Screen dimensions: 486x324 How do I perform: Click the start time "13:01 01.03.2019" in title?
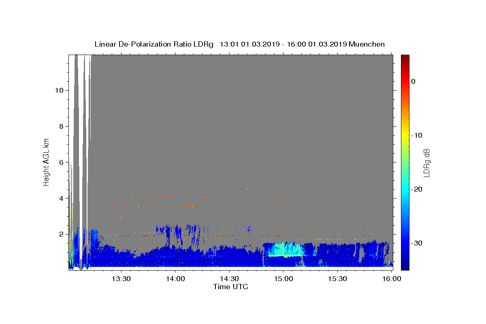pos(249,44)
